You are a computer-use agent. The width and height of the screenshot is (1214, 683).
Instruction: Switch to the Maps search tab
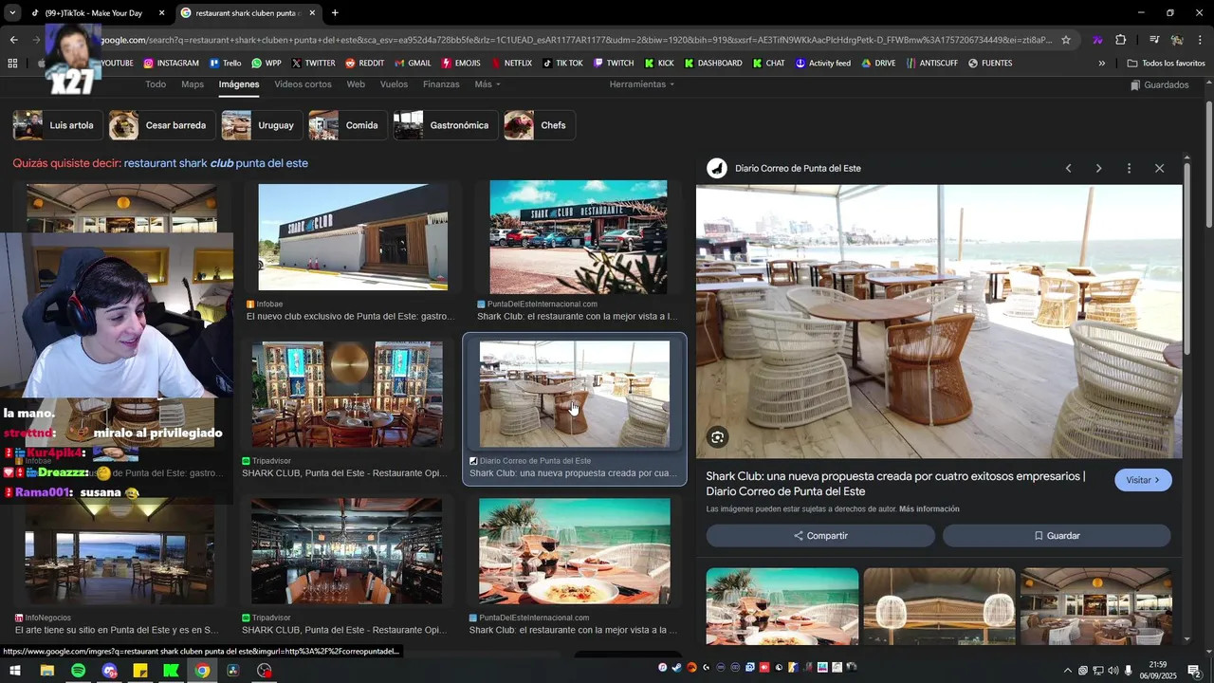pos(193,84)
